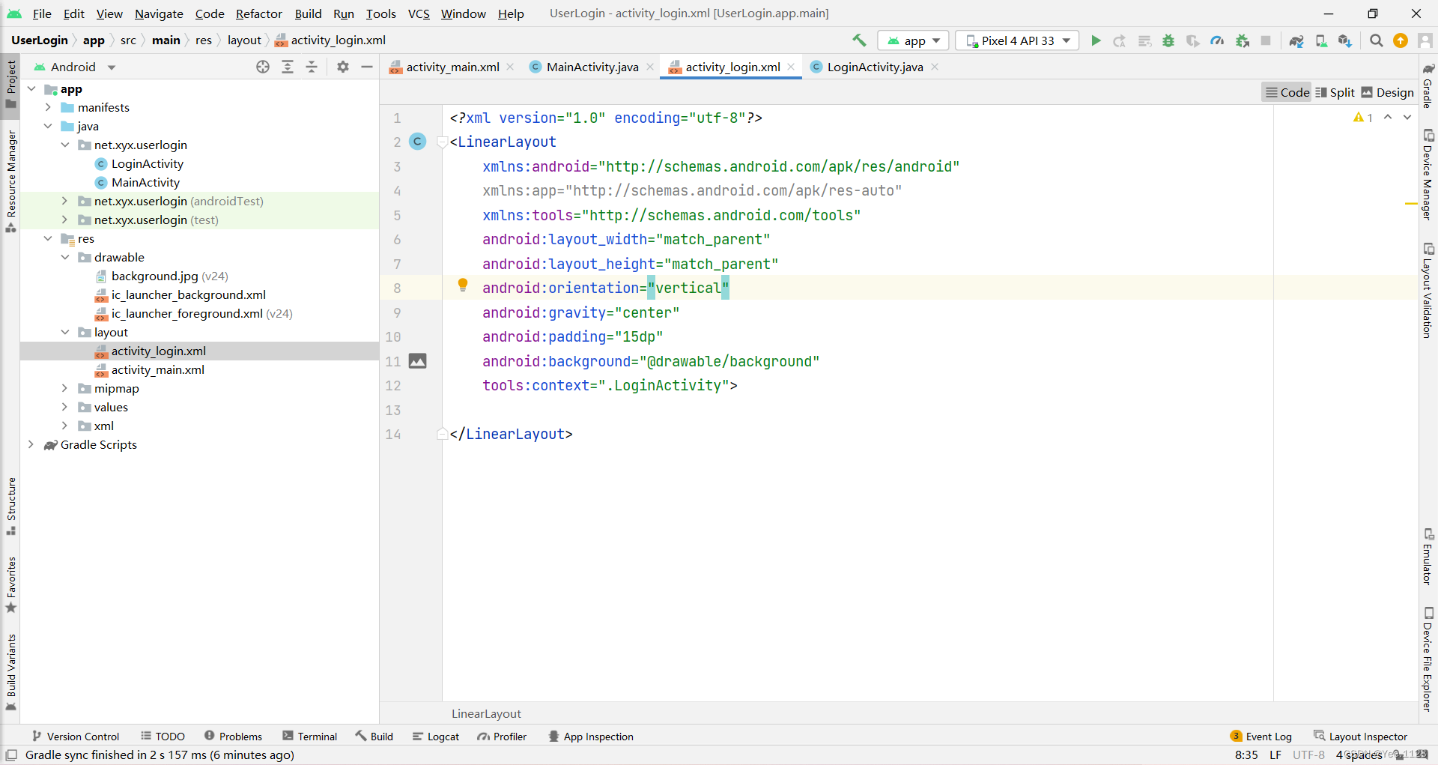This screenshot has width=1438, height=765.
Task: Click Apply Changes and Restart Activity icon
Action: point(1120,40)
